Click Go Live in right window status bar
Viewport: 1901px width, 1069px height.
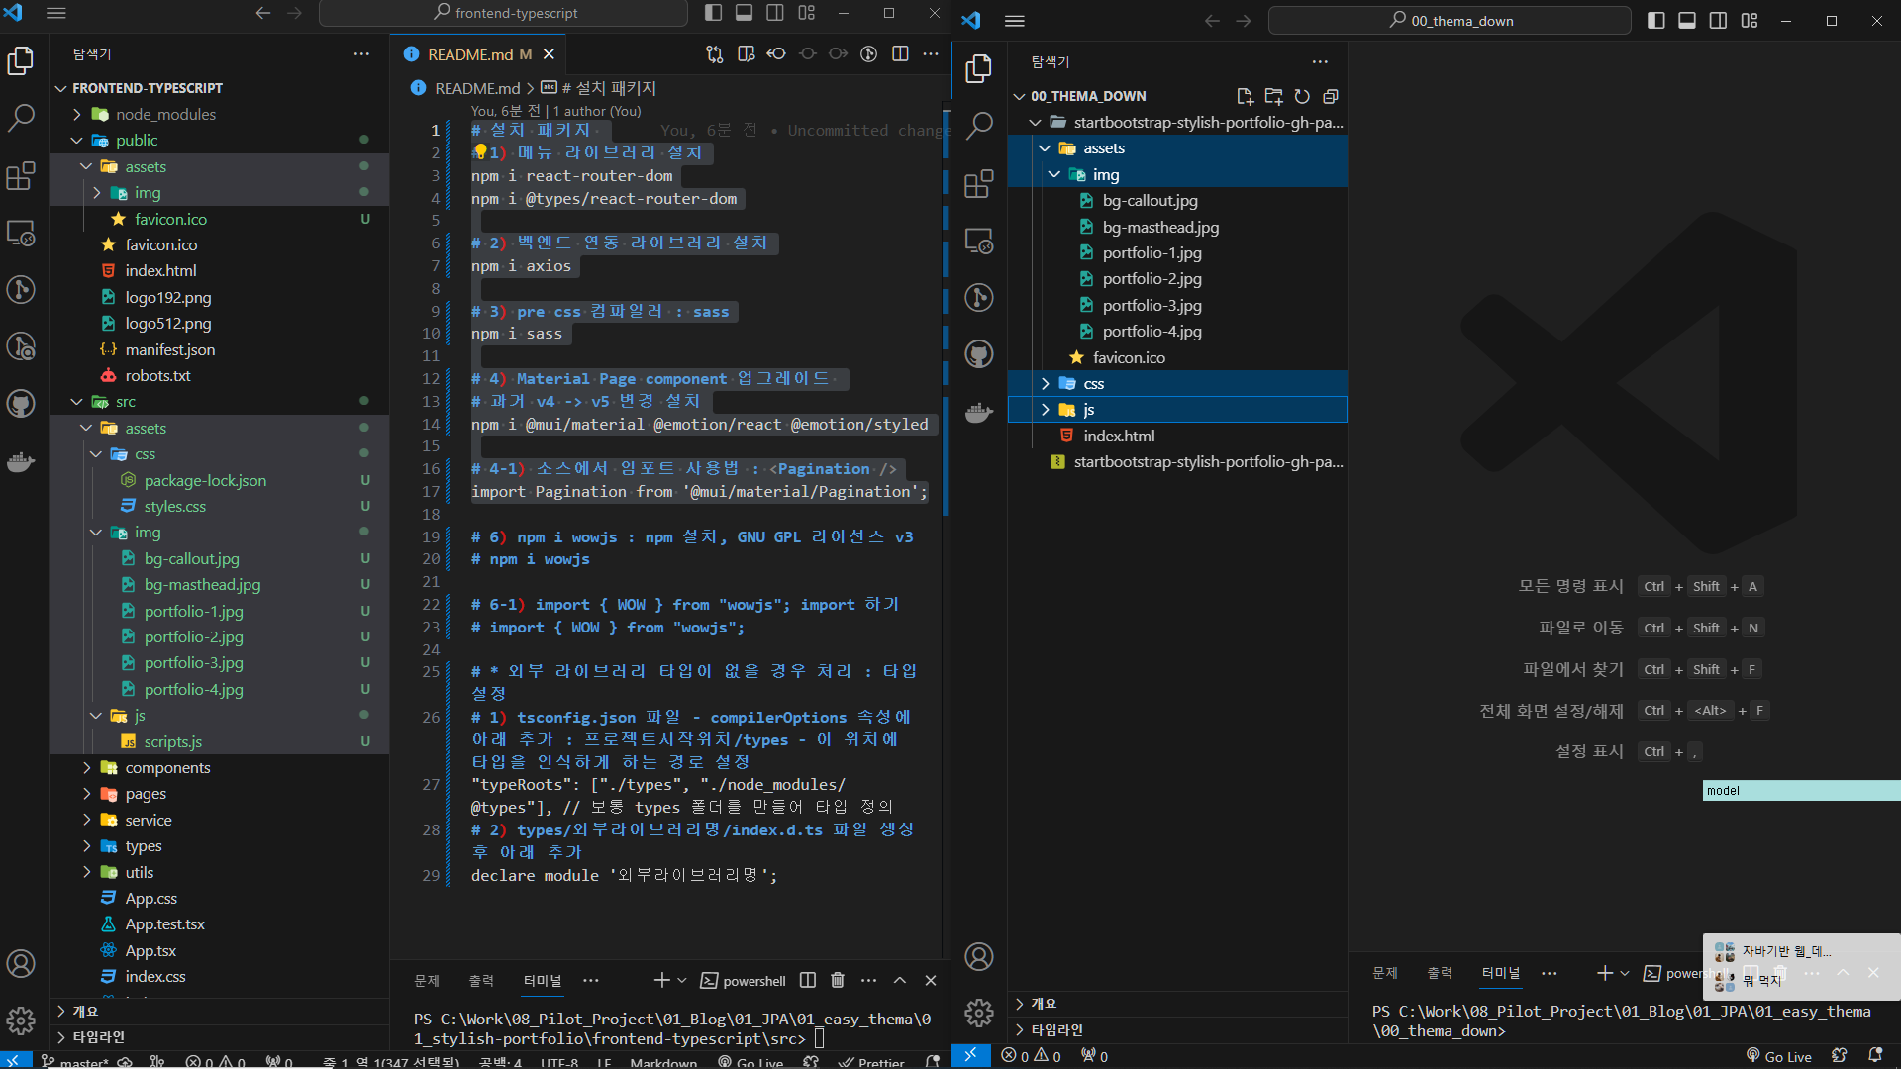pyautogui.click(x=1778, y=1056)
